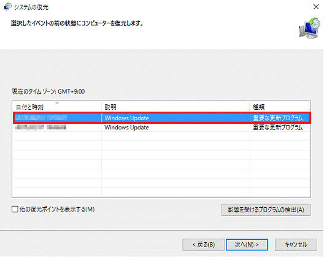Enable 他の復元ポイントを表示する checkbox
This screenshot has width=324, height=257.
[x=15, y=209]
